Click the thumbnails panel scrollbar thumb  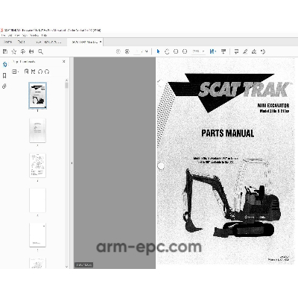66,86
